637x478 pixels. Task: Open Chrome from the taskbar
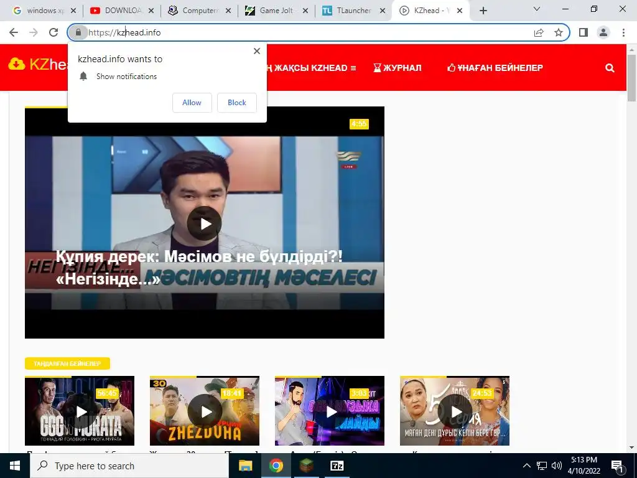coord(276,466)
